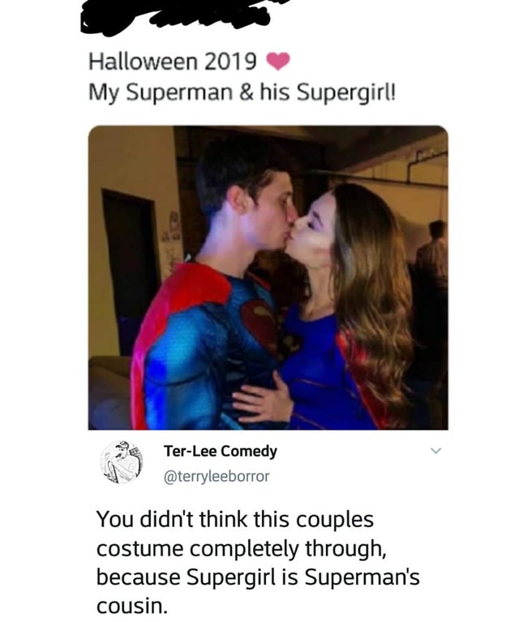This screenshot has height=622, width=519.
Task: Click the @terryleeborror handle
Action: pyautogui.click(x=217, y=476)
